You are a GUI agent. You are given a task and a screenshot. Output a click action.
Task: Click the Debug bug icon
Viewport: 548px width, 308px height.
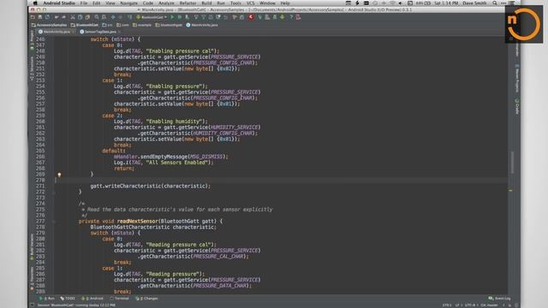(x=180, y=17)
